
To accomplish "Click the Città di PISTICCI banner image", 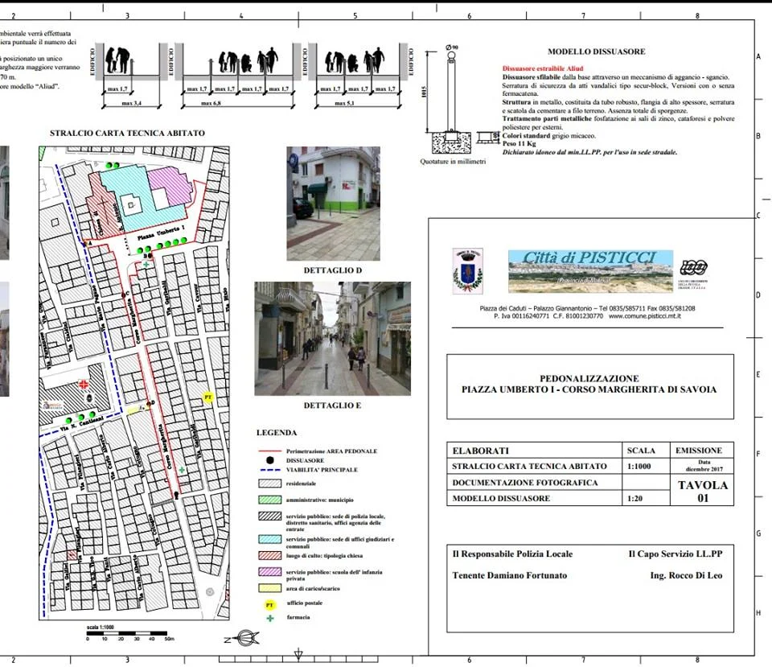I will [x=590, y=271].
